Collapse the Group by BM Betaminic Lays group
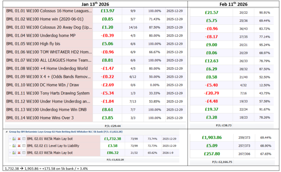 [x=7, y=132]
